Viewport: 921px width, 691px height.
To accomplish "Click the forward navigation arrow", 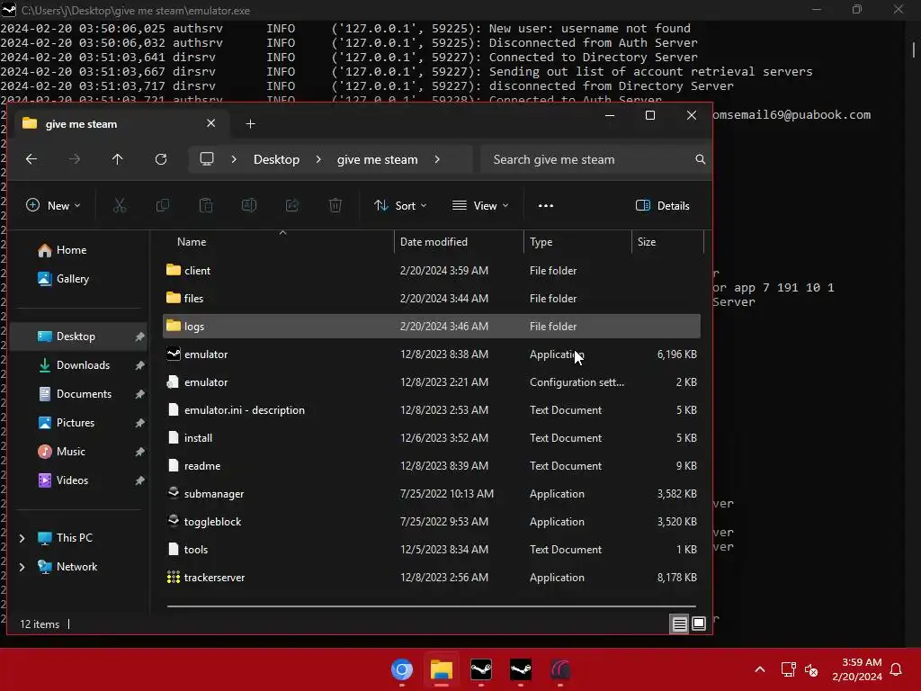I will (x=75, y=159).
